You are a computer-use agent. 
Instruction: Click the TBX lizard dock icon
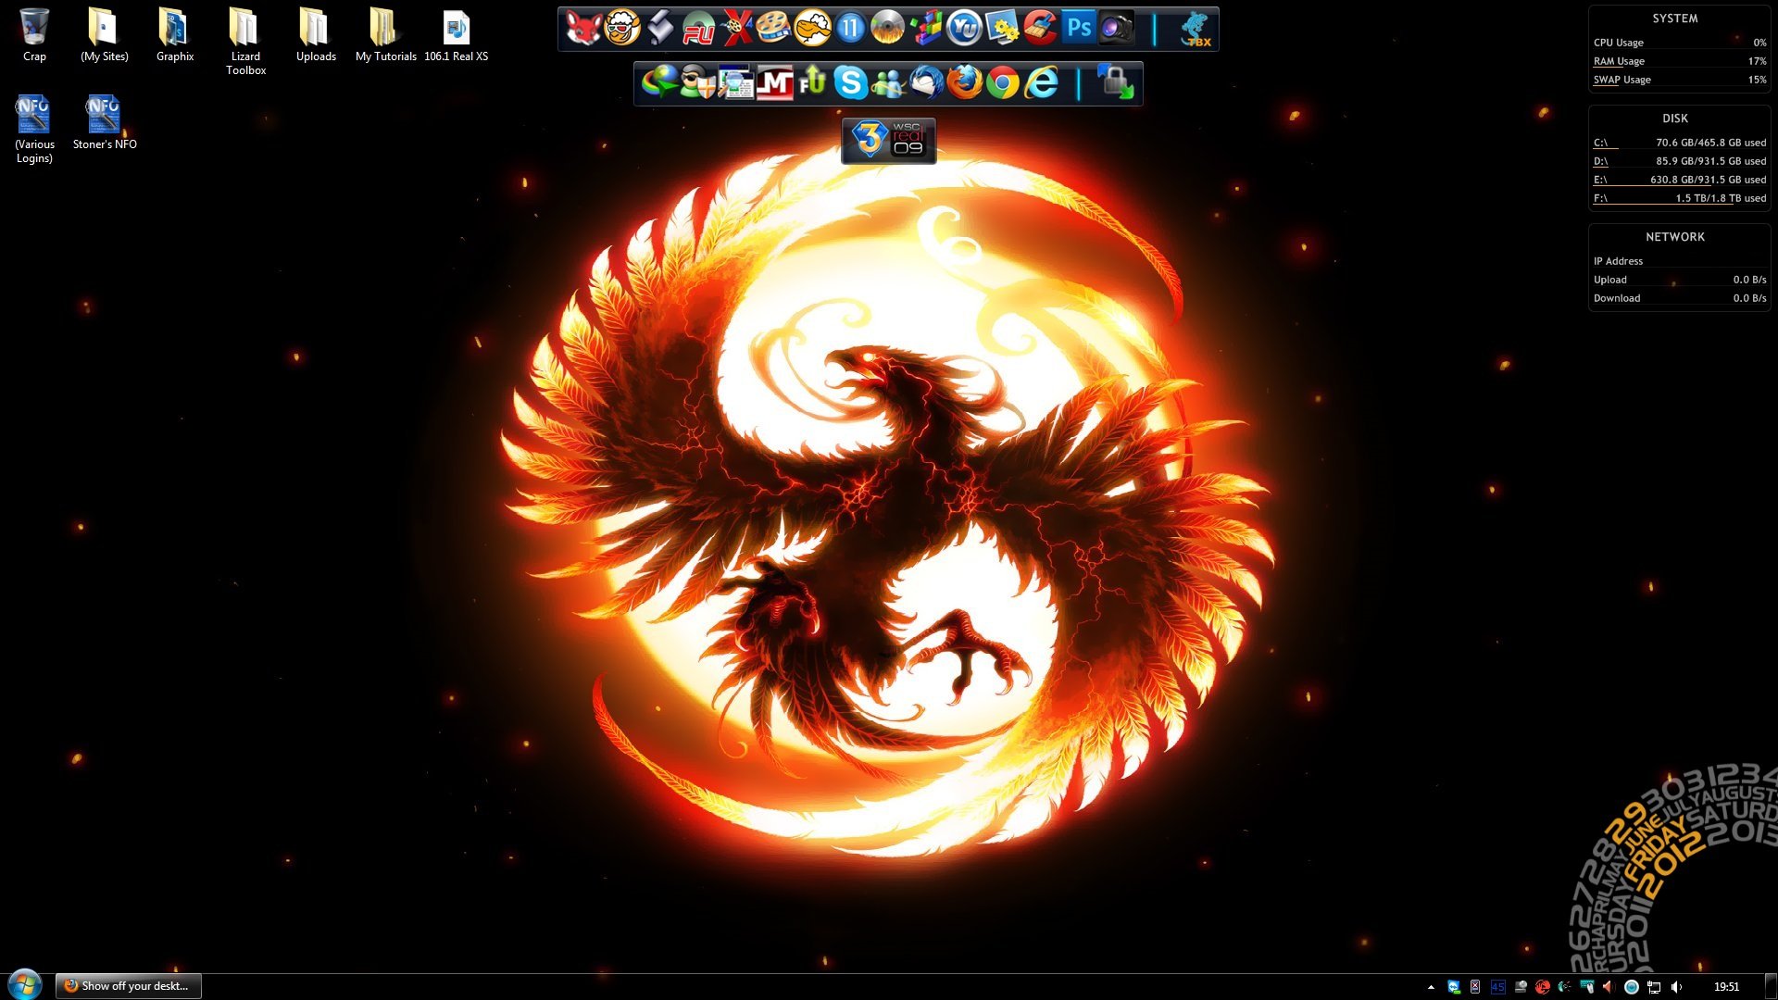tap(1196, 29)
